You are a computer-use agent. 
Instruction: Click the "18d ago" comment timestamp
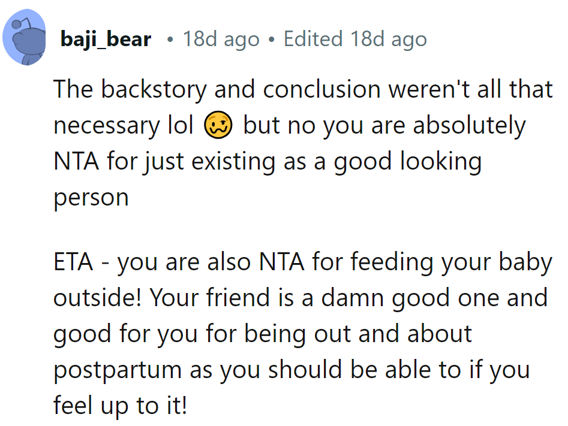click(221, 40)
